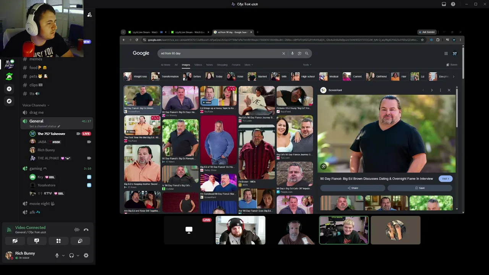The width and height of the screenshot is (489, 275).
Task: Click the Visit button in preview
Action: tap(445, 178)
